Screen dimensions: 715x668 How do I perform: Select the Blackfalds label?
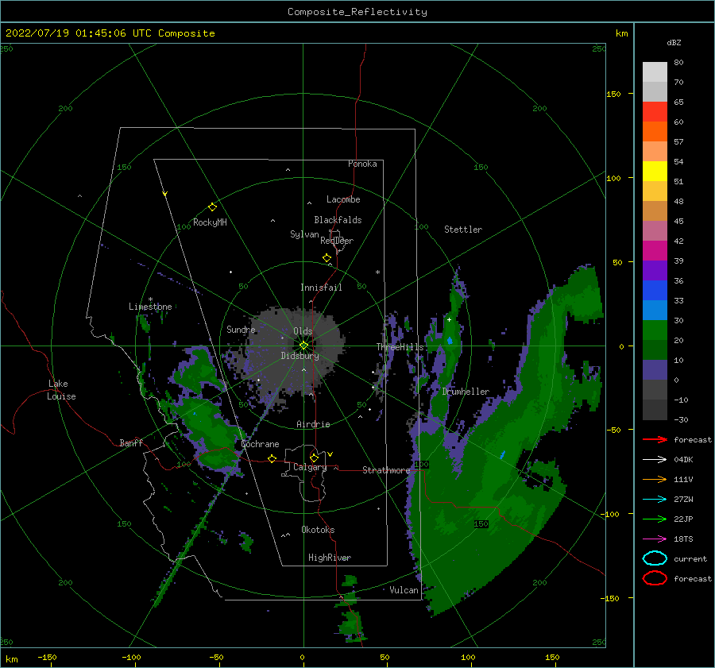pos(338,220)
